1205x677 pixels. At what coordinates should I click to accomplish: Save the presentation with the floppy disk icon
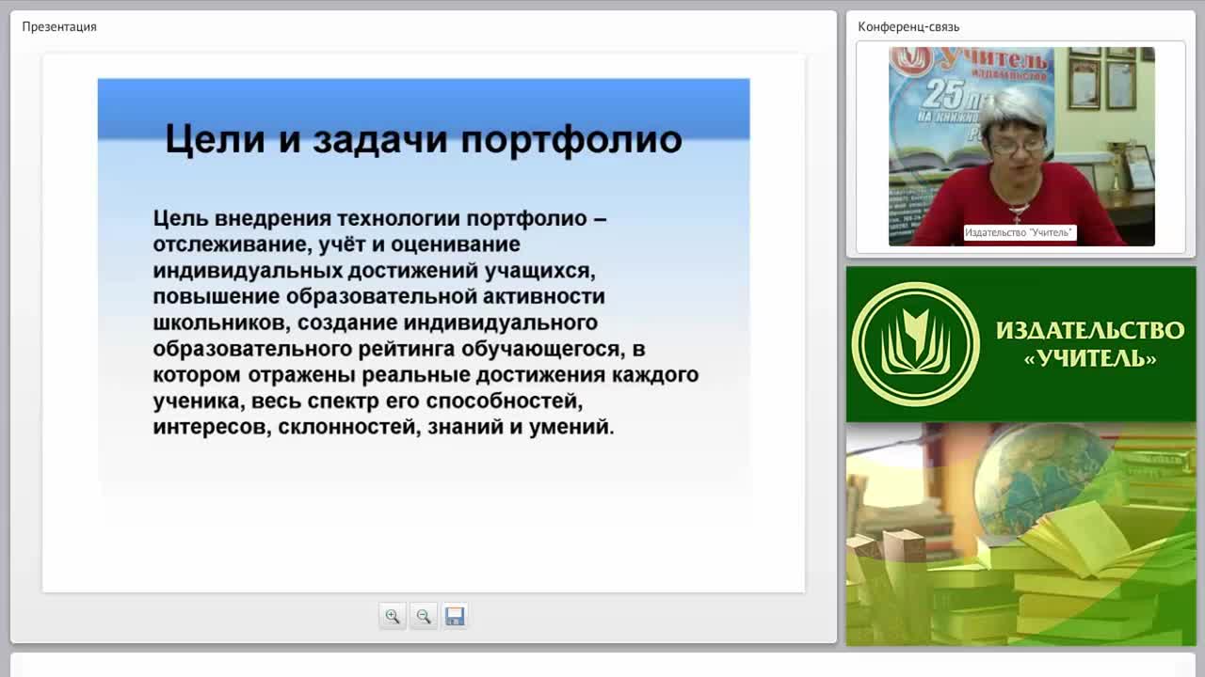455,616
